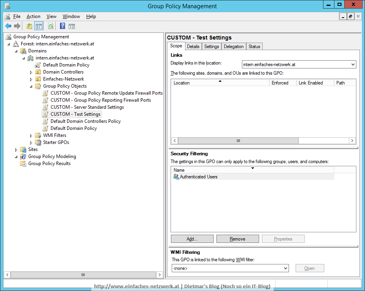Click the Domains folder icon
Viewport: 365px width, 291px height.
(23, 51)
